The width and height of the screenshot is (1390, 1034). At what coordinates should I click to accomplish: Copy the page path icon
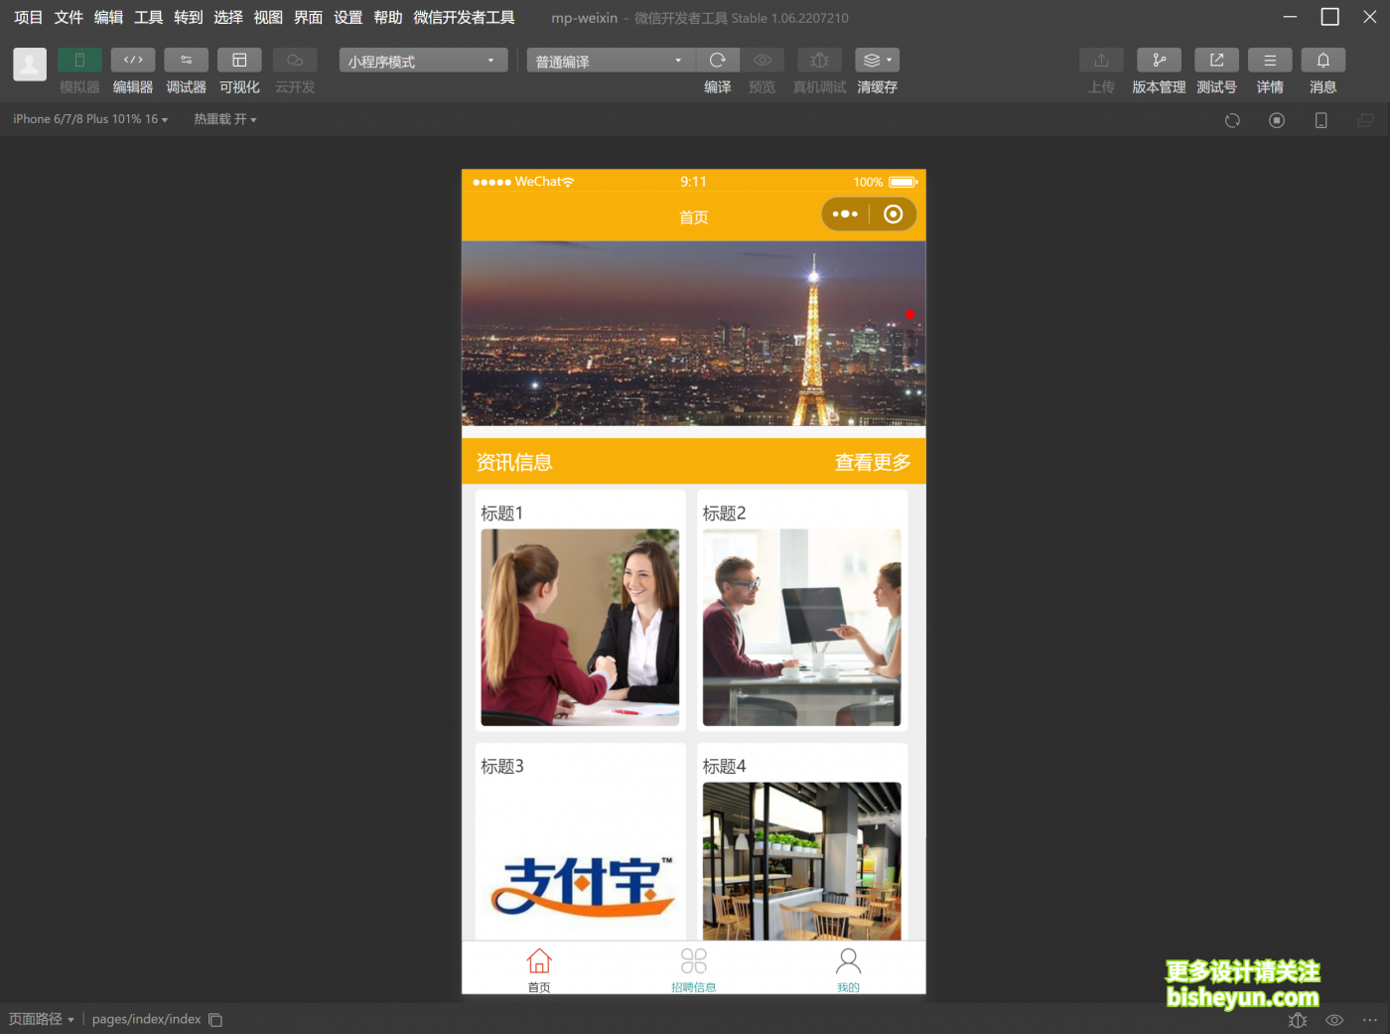(x=215, y=1020)
